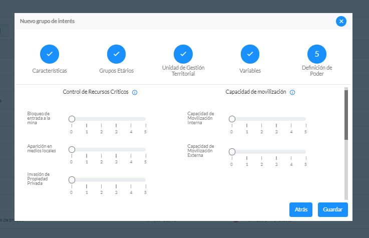This screenshot has width=369, height=238.
Task: Go to the Grupos Etarios step
Action: pyautogui.click(x=116, y=54)
